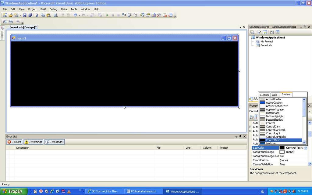
Task: Click the color list scroll down arrow
Action: [x=304, y=142]
